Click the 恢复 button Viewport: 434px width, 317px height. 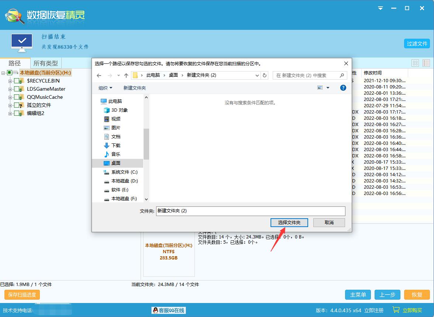click(417, 295)
